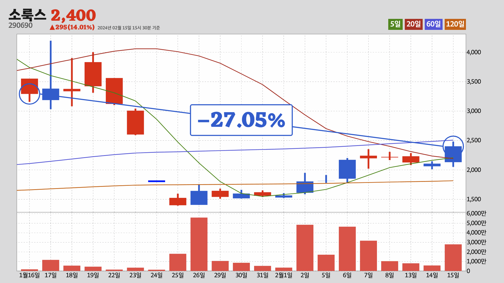Select the 25일 volume bar
This screenshot has height=283, width=504.
178,262
